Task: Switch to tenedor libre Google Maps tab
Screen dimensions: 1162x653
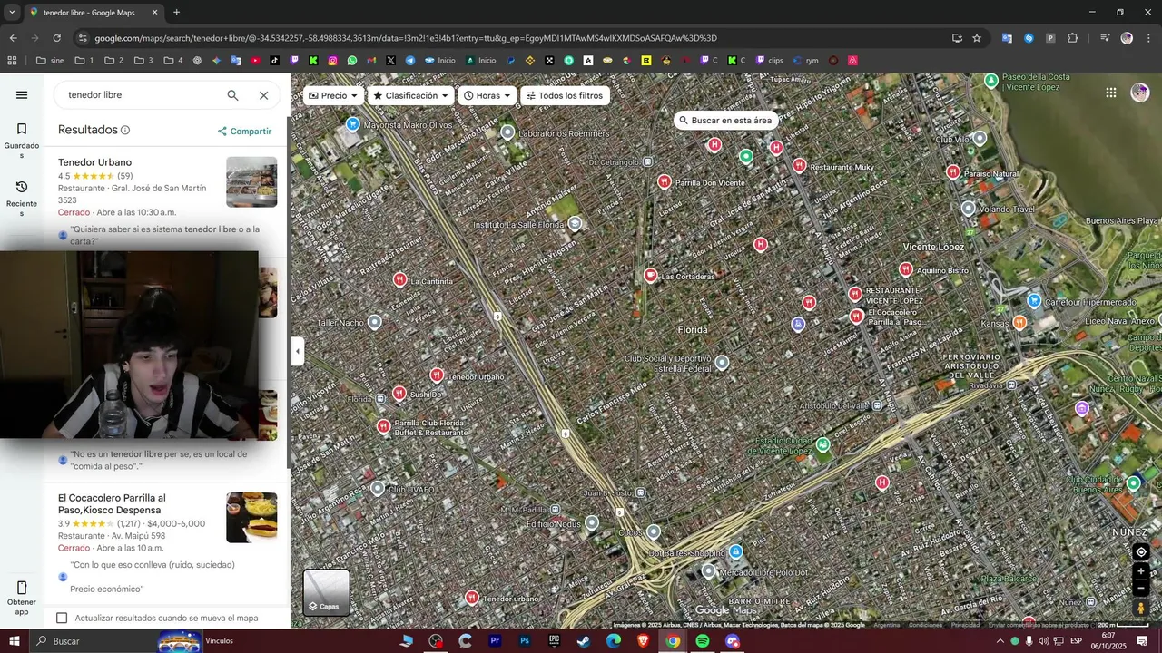Action: tap(94, 13)
